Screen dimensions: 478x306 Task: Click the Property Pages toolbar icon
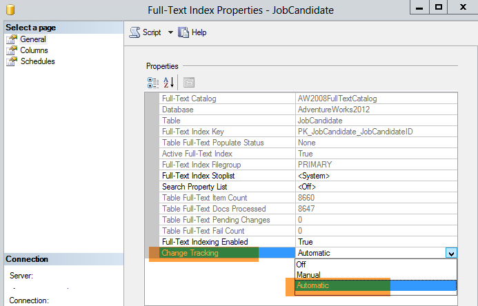pyautogui.click(x=189, y=83)
